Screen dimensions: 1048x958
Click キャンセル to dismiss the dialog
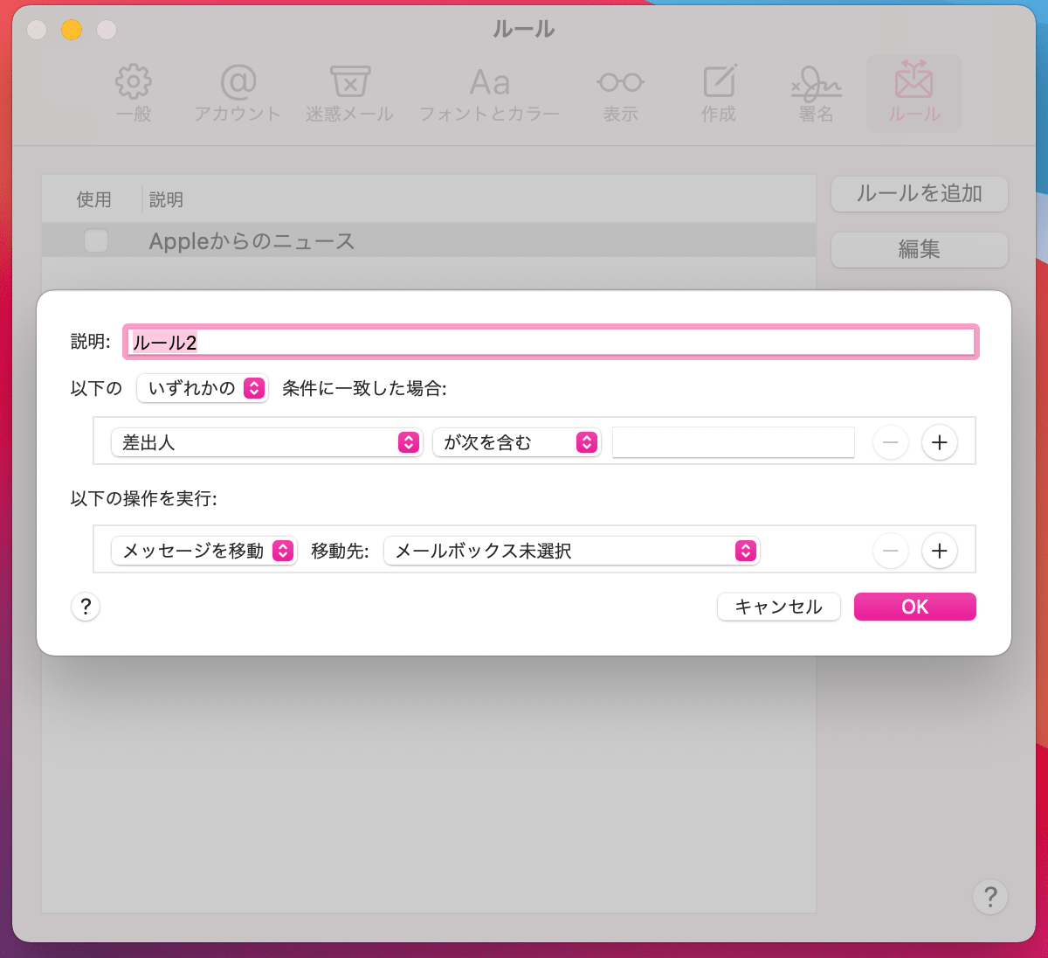pos(777,607)
